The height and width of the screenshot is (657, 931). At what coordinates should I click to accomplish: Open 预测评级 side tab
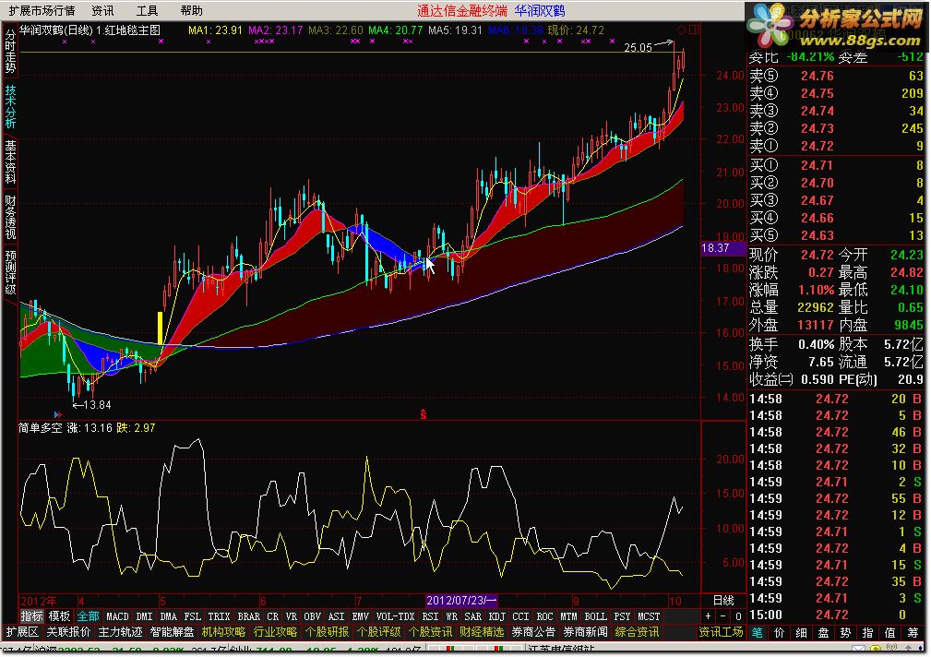coord(10,272)
